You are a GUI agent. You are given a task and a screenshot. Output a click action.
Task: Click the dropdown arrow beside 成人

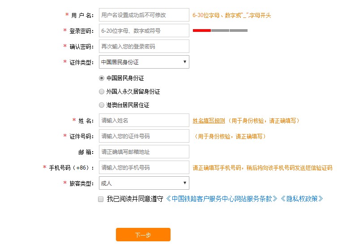184,183
